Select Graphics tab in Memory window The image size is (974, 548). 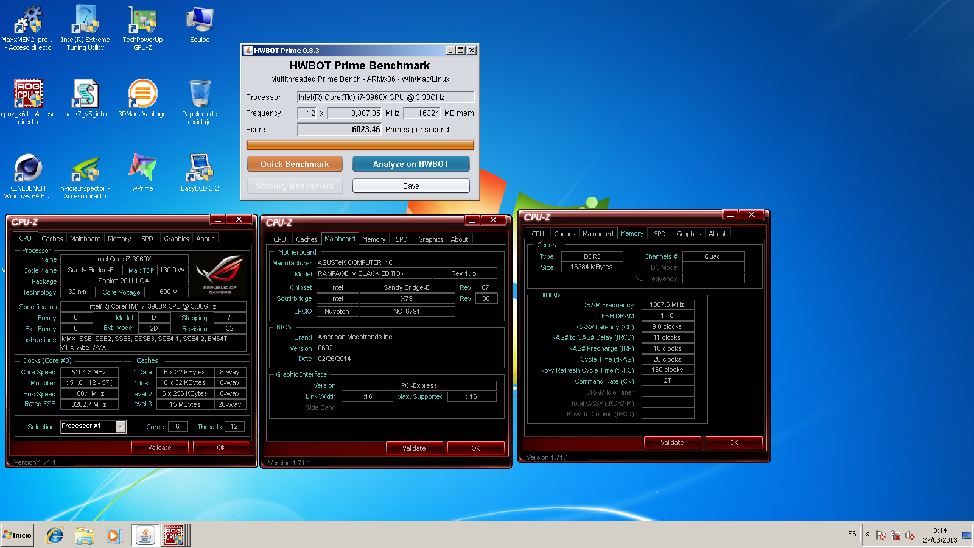coord(689,234)
